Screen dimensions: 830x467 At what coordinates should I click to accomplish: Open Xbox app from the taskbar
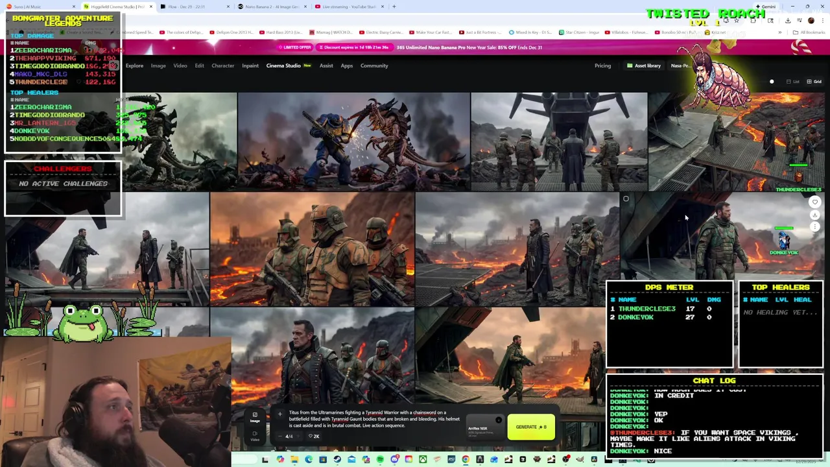pyautogui.click(x=423, y=459)
